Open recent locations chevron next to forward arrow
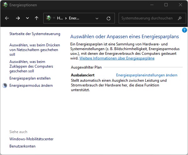Screen dimensions: 188x155 click(27, 18)
